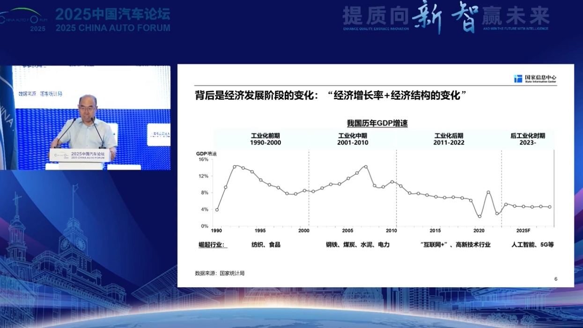Click the State Information Center logo on slide
This screenshot has height=328, width=583.
click(x=535, y=79)
